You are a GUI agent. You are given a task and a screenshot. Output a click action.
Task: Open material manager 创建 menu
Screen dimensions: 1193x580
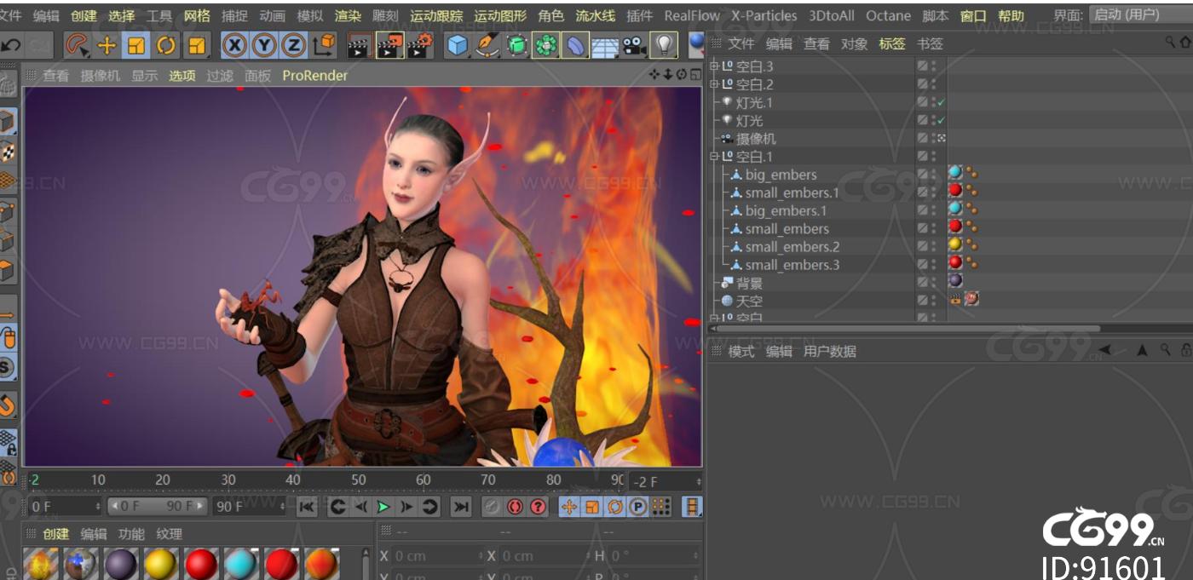(x=56, y=534)
